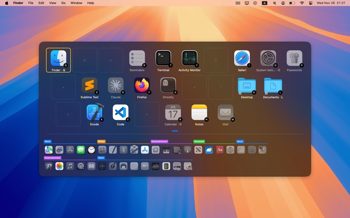The image size is (350, 218).
Task: Launch Sublime Text
Action: click(x=89, y=87)
